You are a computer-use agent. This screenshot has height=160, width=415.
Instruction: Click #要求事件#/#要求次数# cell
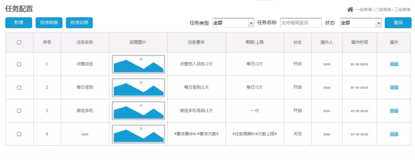tap(196, 134)
